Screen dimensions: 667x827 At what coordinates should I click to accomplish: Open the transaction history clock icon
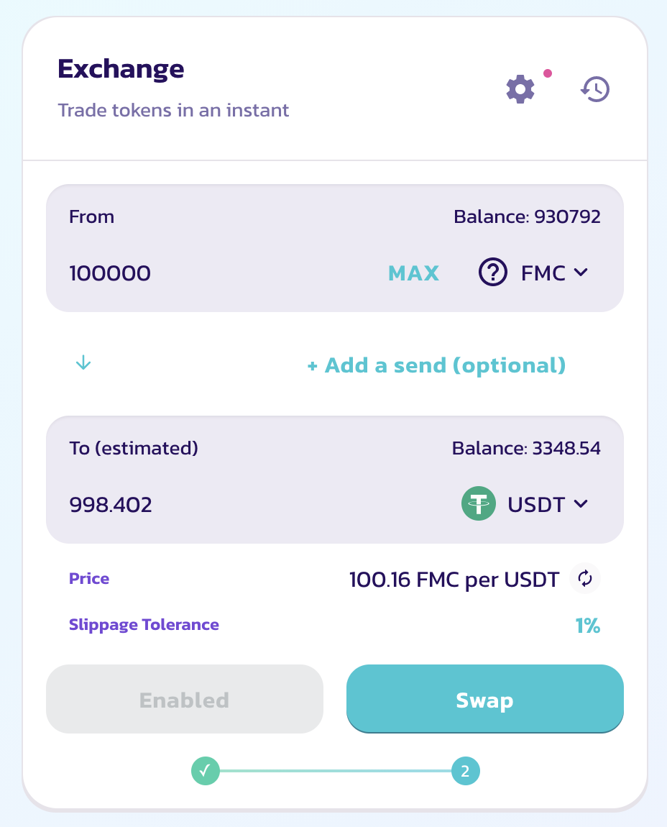[x=595, y=89]
